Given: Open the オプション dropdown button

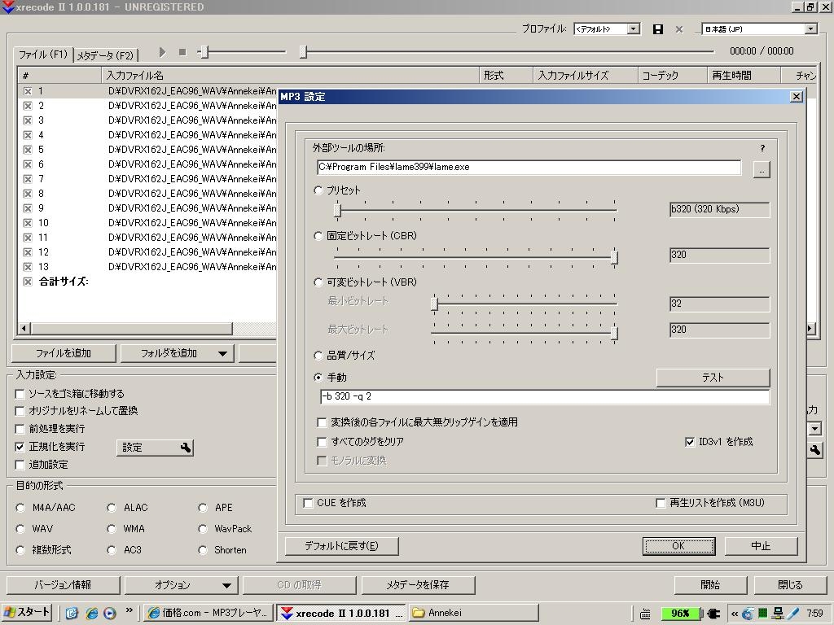Looking at the screenshot, I should pos(182,585).
